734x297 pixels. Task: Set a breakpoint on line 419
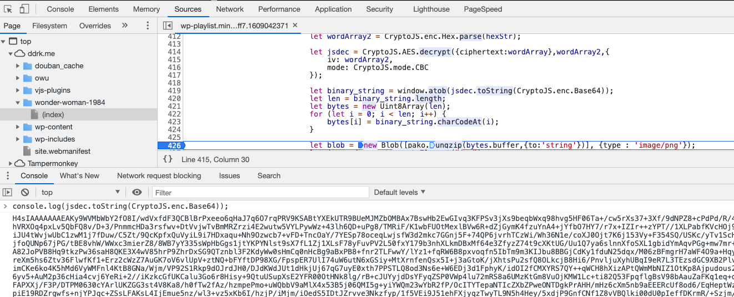click(173, 91)
